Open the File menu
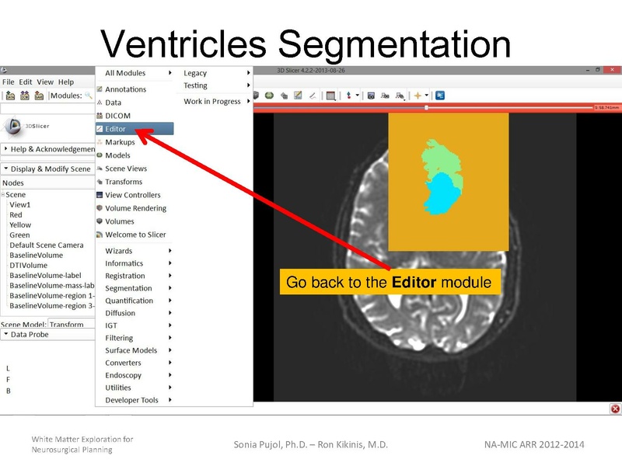 tap(9, 80)
